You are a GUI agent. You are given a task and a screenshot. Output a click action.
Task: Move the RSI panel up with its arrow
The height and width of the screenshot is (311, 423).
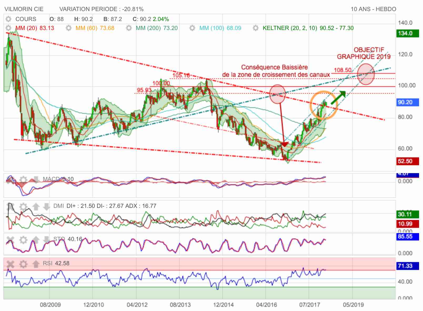[36, 264]
